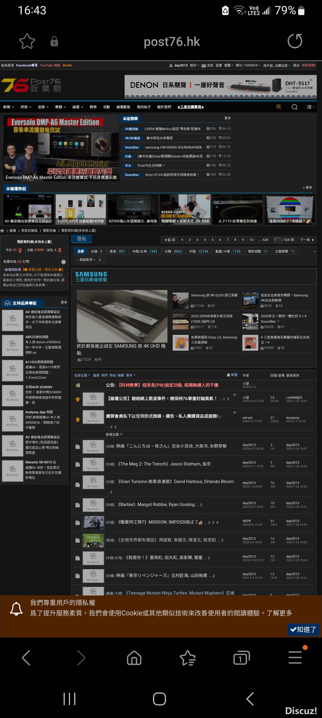322x718 pixels.
Task: Bookmark page with the star icon
Action: point(27,41)
